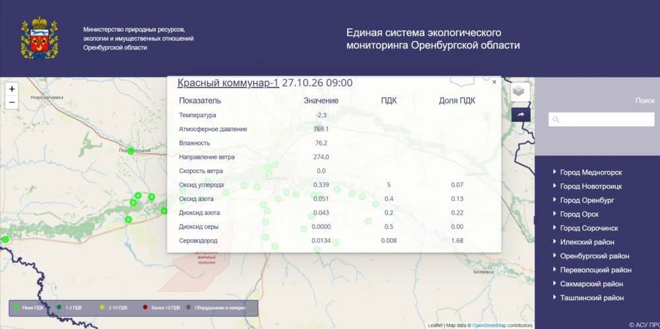Click the Единая система экологического мониторинга title

pyautogui.click(x=433, y=39)
